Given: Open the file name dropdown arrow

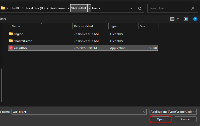Looking at the screenshot, I should [x=144, y=112].
